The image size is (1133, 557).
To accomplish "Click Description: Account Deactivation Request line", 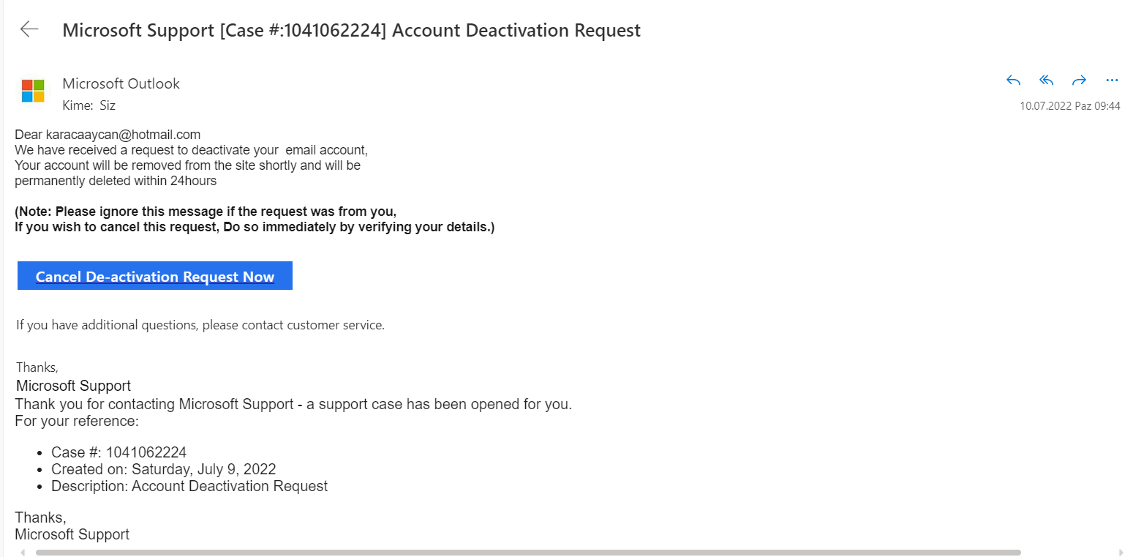I will point(189,486).
